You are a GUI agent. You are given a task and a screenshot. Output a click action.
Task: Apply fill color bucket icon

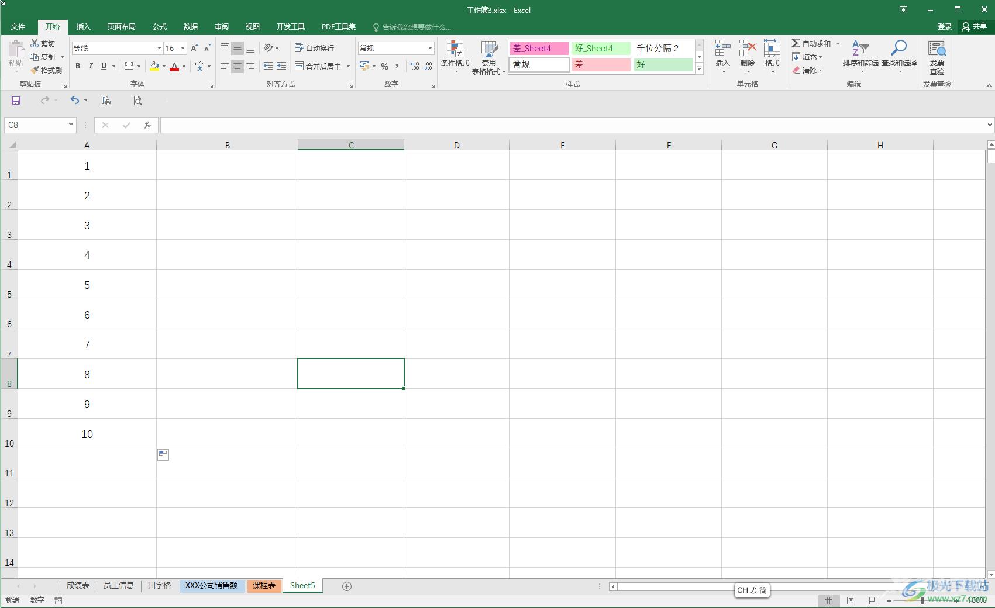[x=154, y=66]
